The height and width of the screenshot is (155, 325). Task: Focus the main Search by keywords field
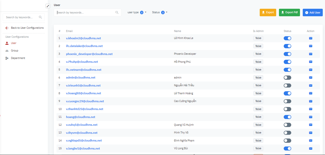(x=85, y=12)
